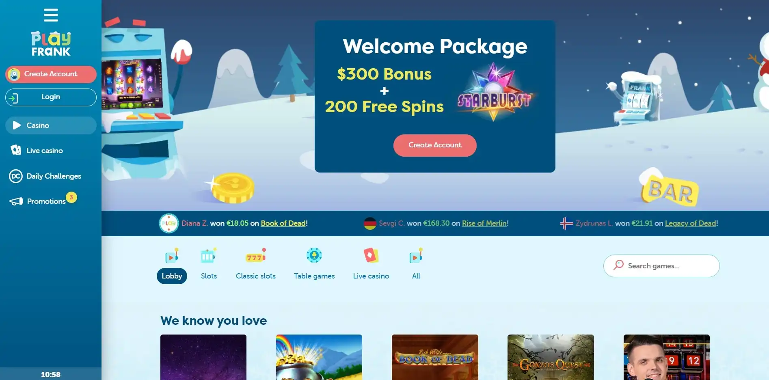Go to Daily Challenges in sidebar
The image size is (769, 380).
tap(51, 176)
